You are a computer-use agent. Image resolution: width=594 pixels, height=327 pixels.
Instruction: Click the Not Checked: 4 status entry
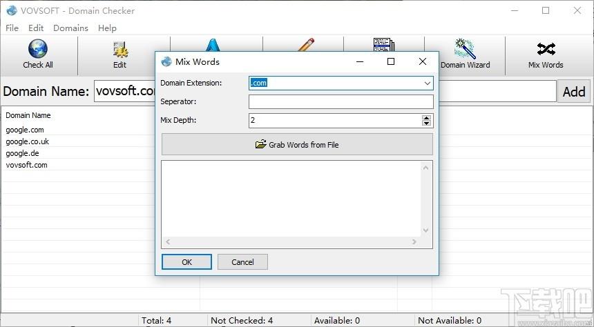tap(242, 321)
